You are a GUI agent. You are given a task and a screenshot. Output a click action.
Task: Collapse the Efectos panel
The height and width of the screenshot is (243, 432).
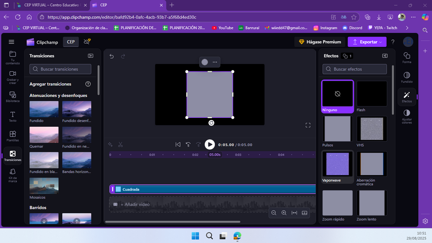[x=385, y=56]
